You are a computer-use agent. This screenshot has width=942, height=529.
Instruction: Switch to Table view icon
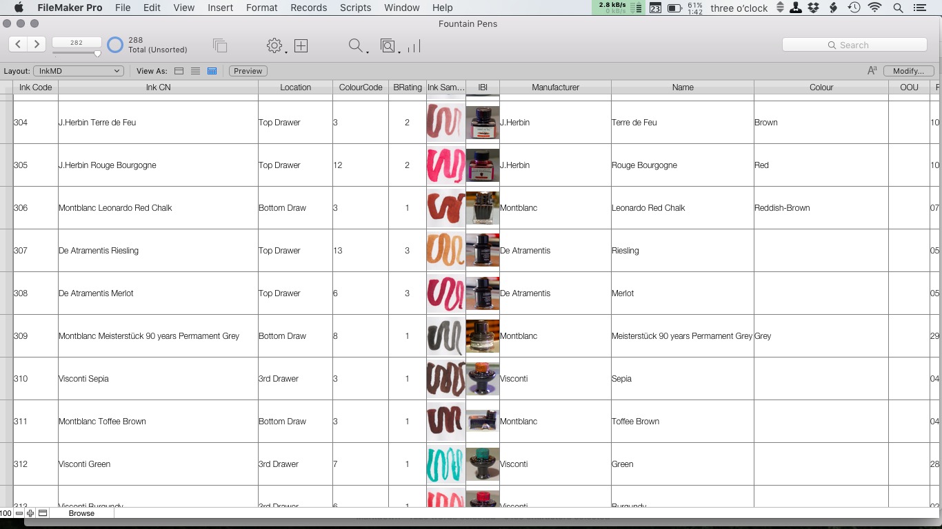(x=212, y=71)
